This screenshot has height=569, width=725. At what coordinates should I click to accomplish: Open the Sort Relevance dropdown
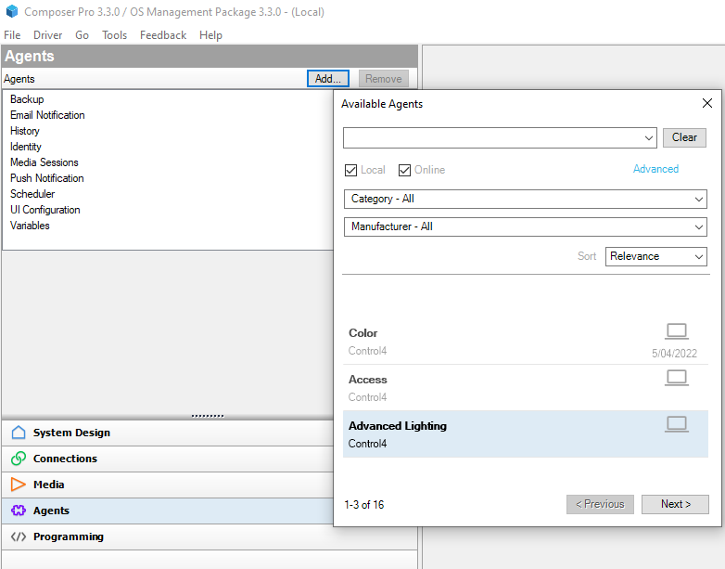[656, 256]
